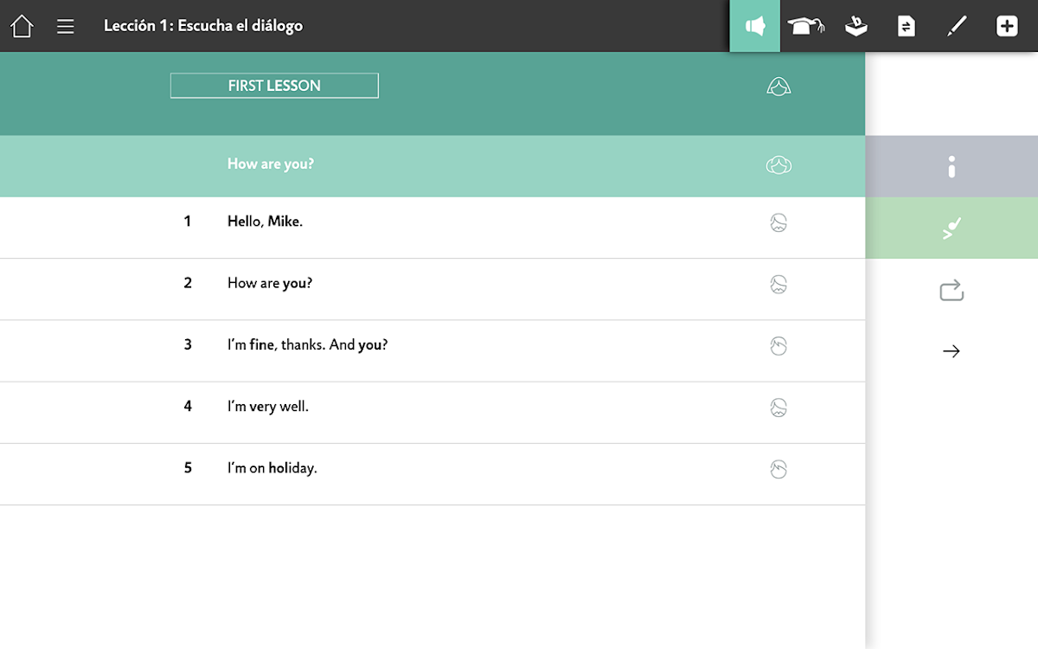Click the speaker face icon for sentence 4
This screenshot has width=1038, height=649.
pos(778,408)
